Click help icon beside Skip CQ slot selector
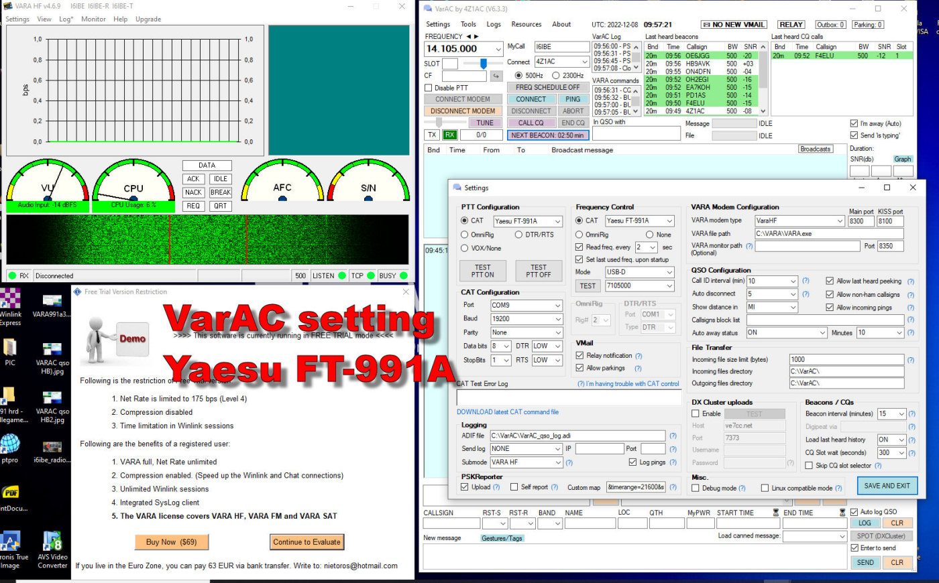Viewport: 939px width, 583px height. point(878,466)
